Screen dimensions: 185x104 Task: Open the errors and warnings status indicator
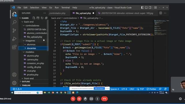click(17, 89)
